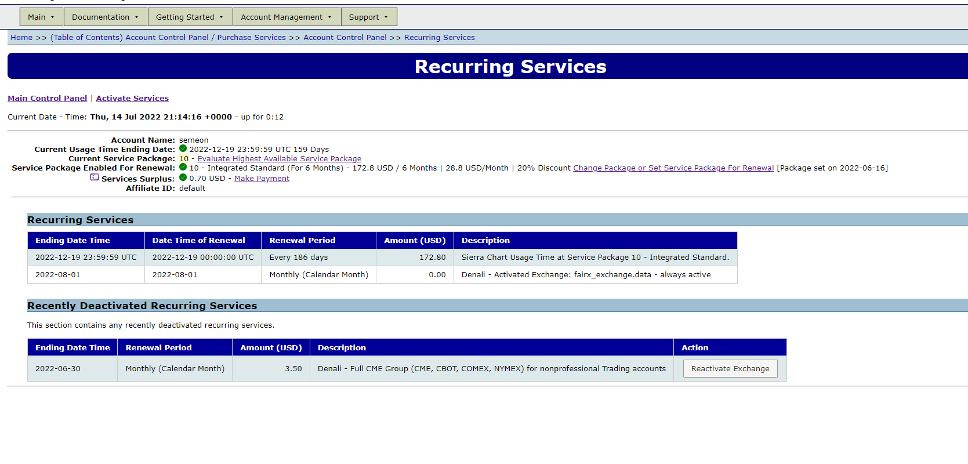
Task: Select the 0.00 amount cell
Action: (x=415, y=275)
